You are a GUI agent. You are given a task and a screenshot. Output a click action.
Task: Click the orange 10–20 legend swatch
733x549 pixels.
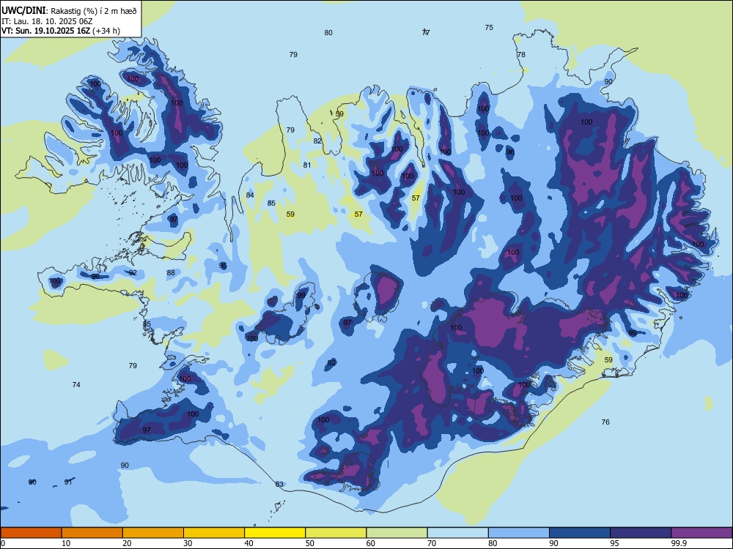pos(92,533)
